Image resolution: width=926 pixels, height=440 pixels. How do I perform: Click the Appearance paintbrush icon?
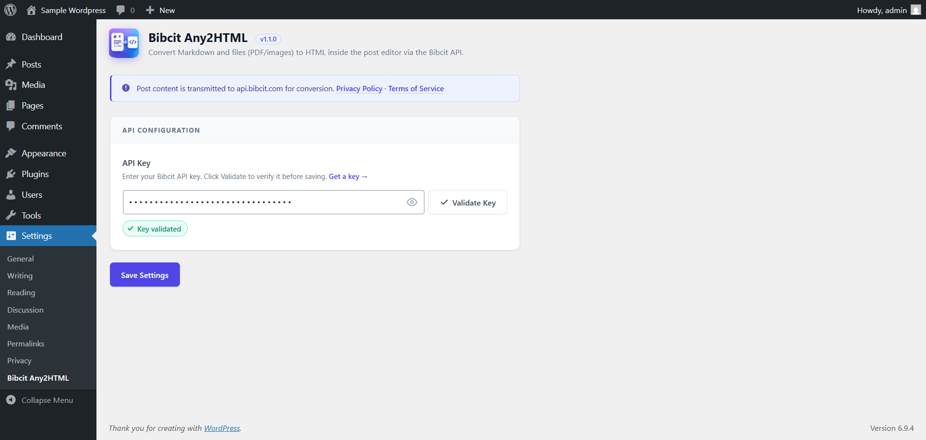[x=11, y=153]
